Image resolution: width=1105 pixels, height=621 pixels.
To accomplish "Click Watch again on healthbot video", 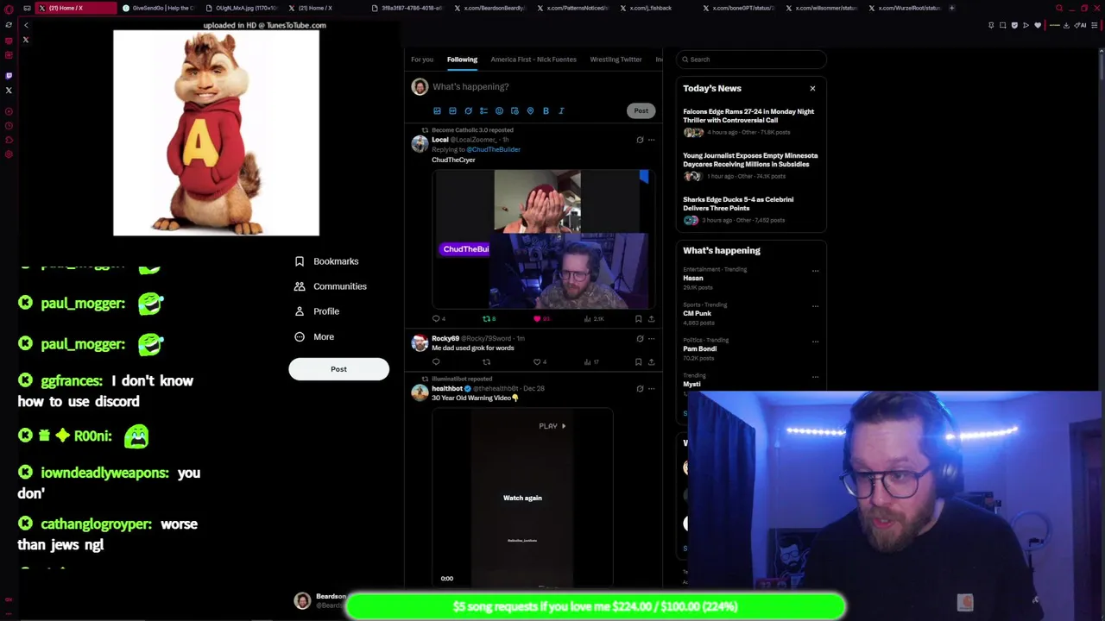I will coord(522,498).
